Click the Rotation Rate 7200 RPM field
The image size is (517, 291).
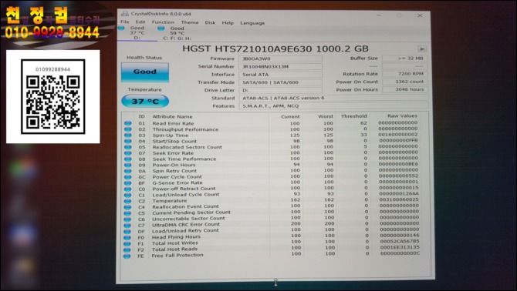[404, 74]
